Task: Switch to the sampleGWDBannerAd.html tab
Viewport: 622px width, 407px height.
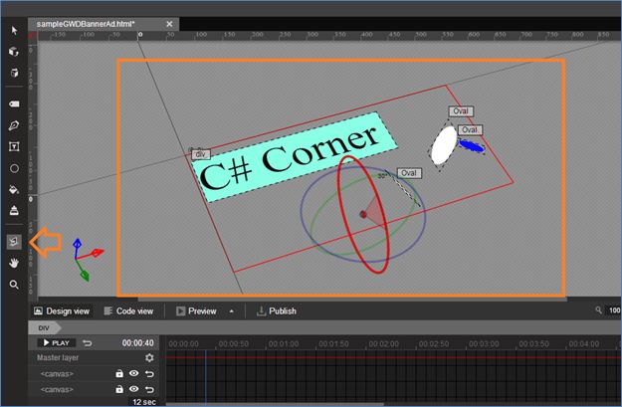Action: tap(86, 24)
